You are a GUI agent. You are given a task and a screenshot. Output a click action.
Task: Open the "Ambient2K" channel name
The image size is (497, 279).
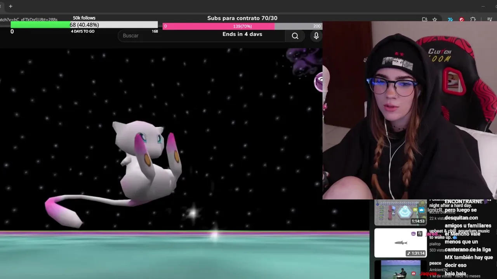[x=438, y=270]
